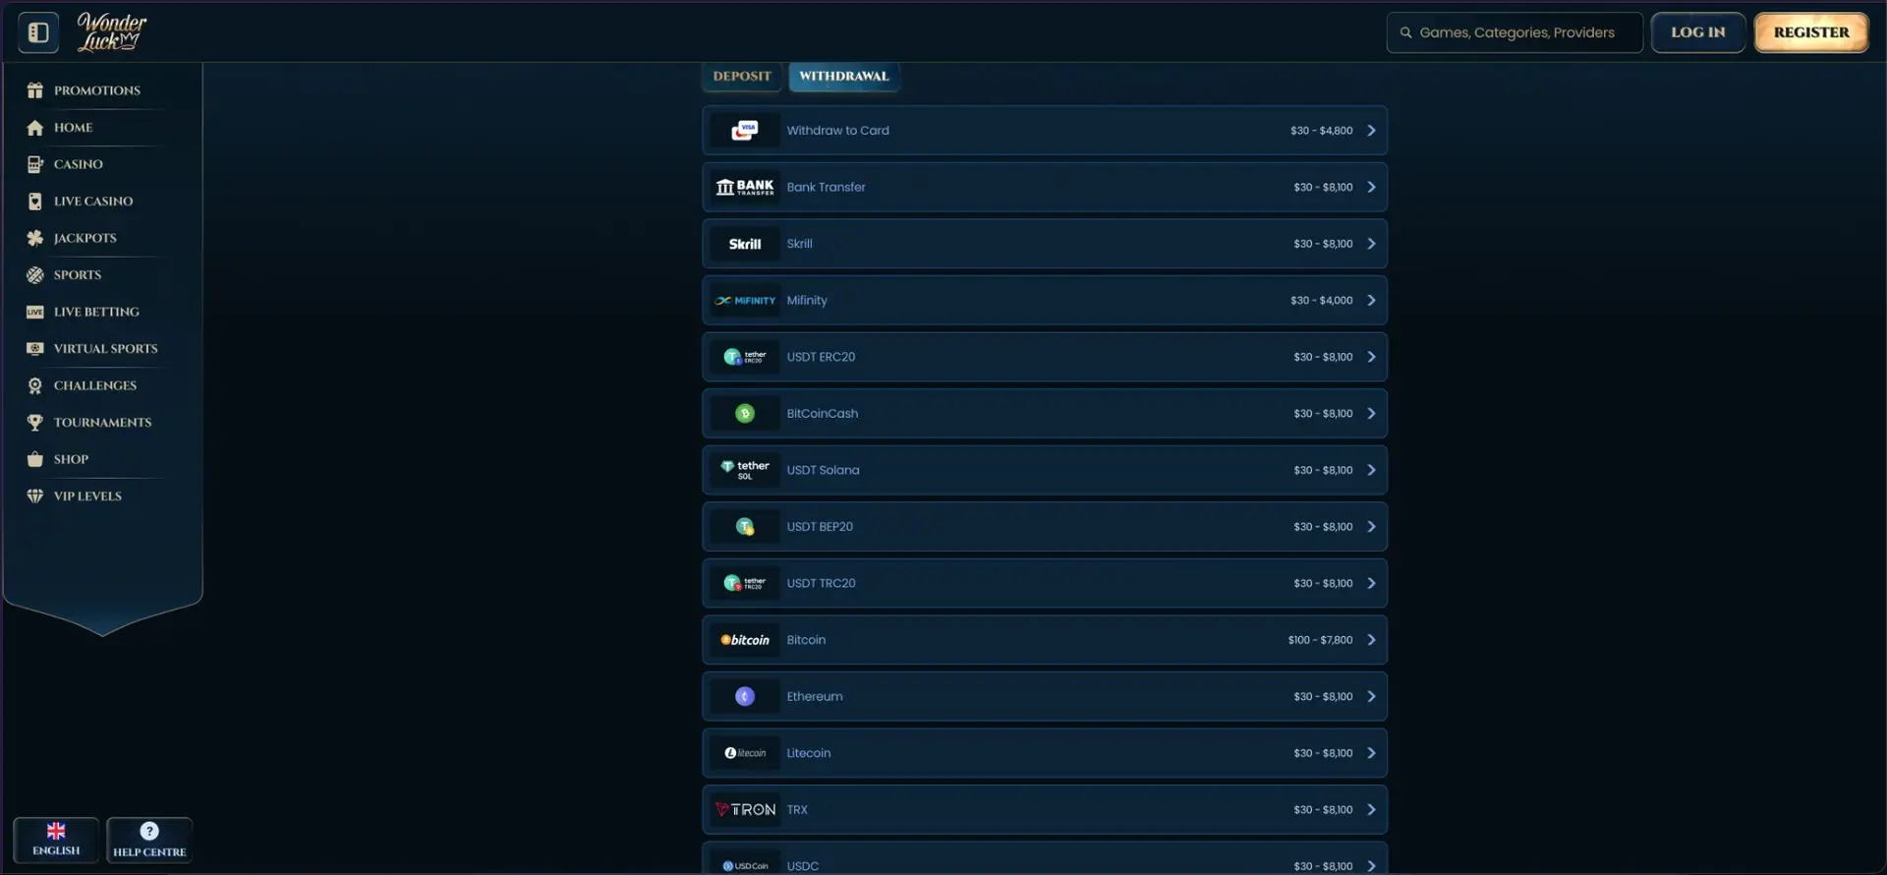Click the VIP Levels diamond icon
The height and width of the screenshot is (875, 1887).
[35, 496]
